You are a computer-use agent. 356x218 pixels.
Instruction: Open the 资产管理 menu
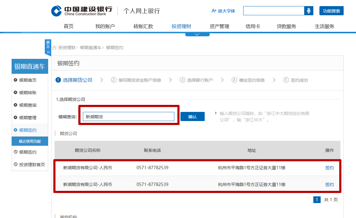[x=219, y=26]
